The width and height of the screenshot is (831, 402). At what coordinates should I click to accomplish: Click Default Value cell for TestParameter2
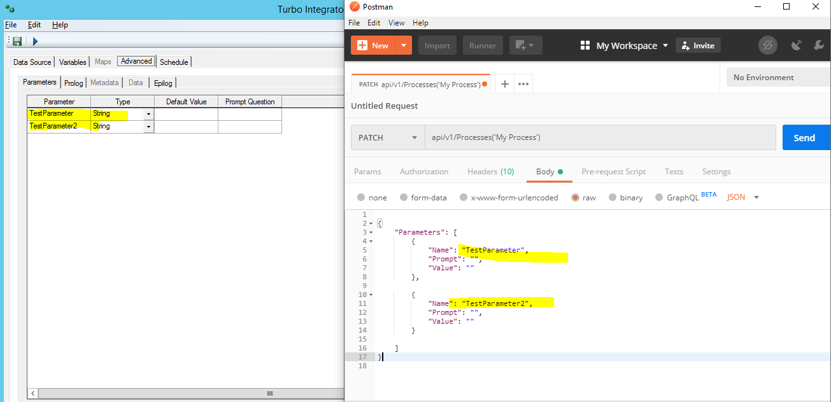click(186, 127)
